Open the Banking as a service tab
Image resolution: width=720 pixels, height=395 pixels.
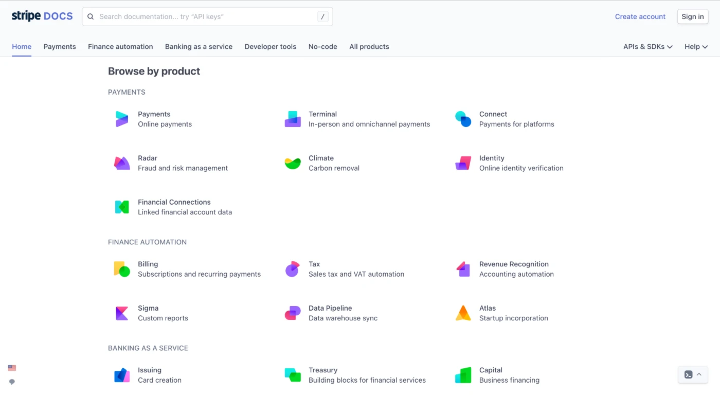click(199, 46)
